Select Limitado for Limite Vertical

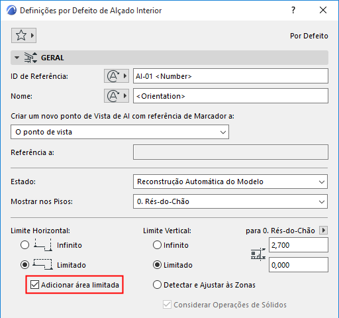[x=157, y=265]
